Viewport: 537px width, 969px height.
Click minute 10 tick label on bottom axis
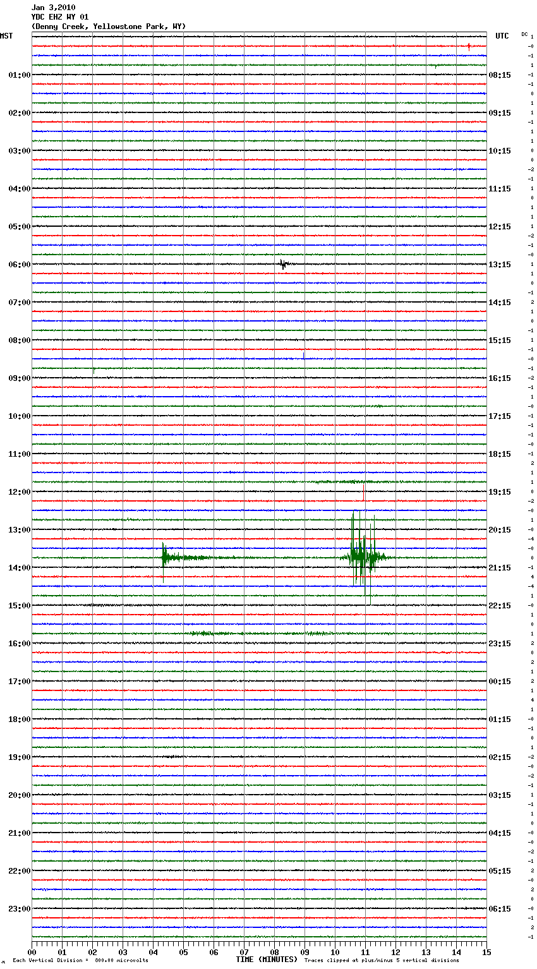coord(335,952)
